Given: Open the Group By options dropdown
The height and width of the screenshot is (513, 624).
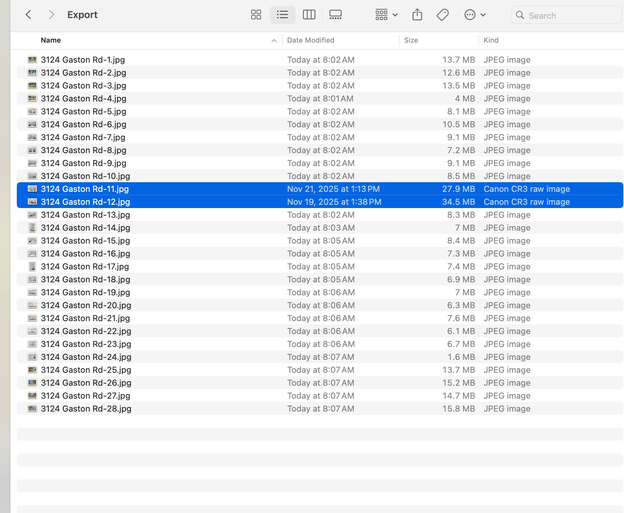Looking at the screenshot, I should pos(386,15).
